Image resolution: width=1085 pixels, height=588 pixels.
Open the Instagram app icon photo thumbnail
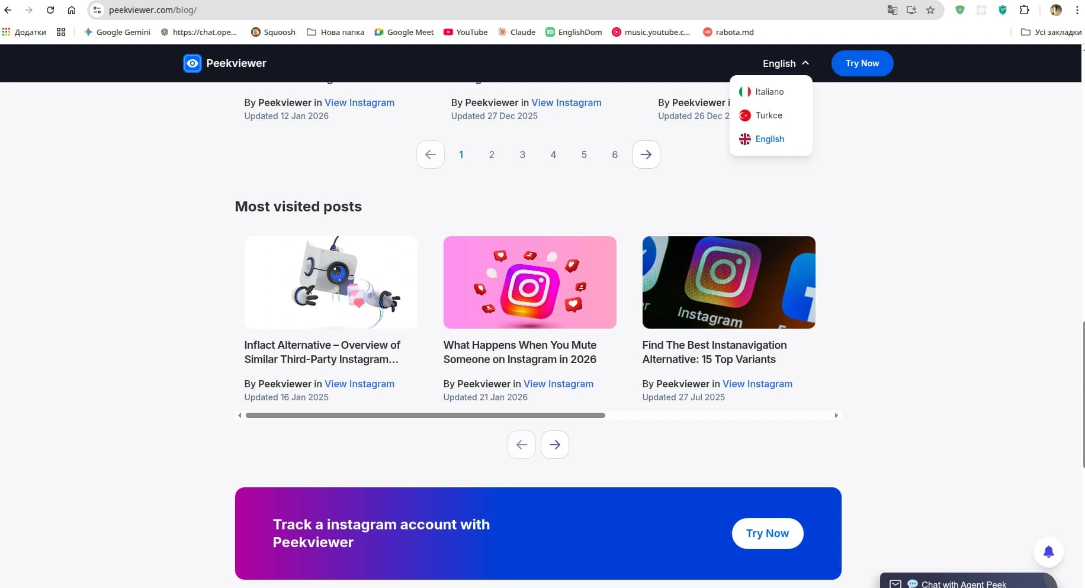pos(729,282)
